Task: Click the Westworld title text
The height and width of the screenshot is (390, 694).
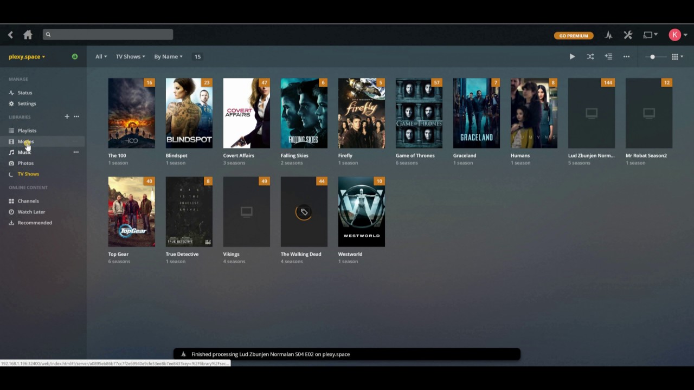Action: [x=350, y=254]
